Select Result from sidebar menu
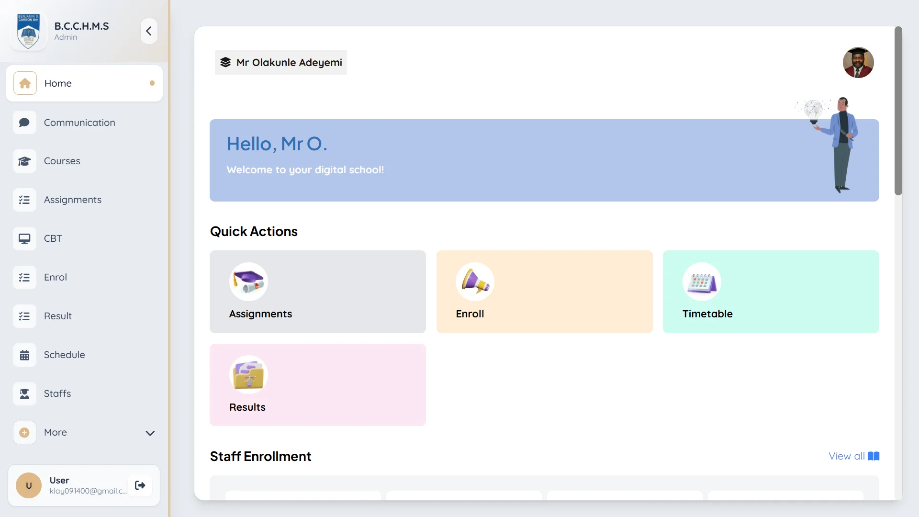Screen dimensions: 919x517 click(x=57, y=316)
